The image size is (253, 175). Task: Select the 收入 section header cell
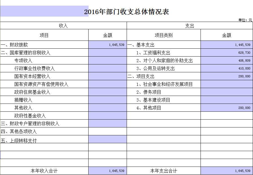pos(63,26)
